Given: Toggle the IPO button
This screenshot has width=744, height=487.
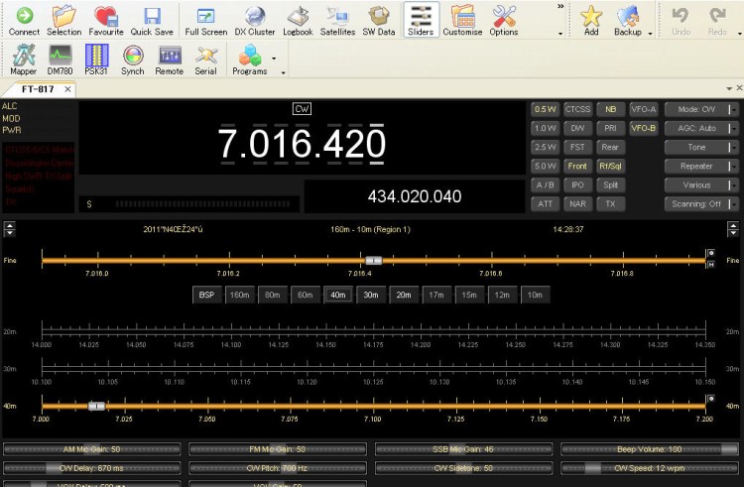Looking at the screenshot, I should pyautogui.click(x=577, y=184).
